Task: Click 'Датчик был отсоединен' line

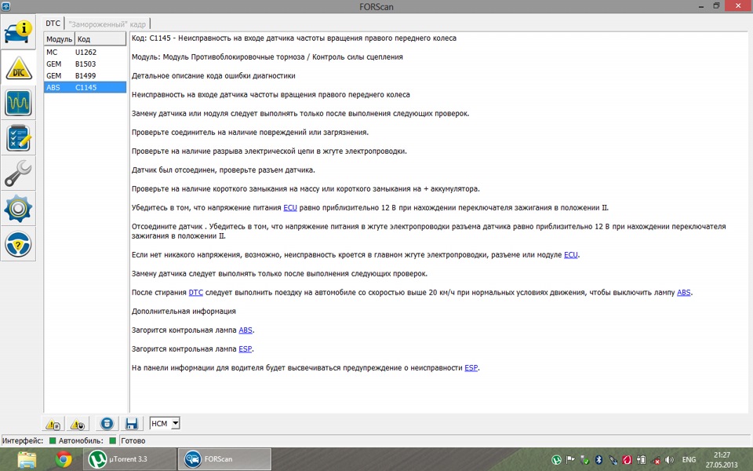Action: (224, 170)
